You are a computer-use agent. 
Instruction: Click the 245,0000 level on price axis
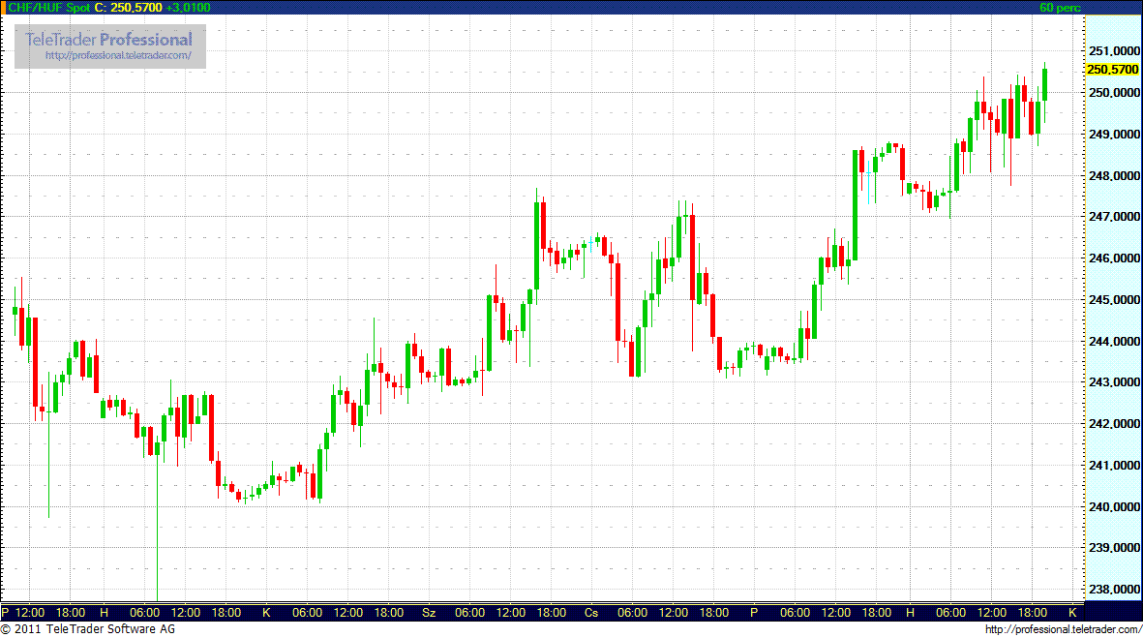[1112, 299]
